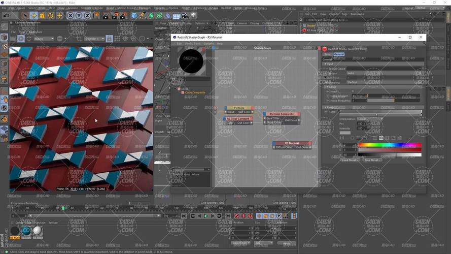Click the Undo arrow icon
This screenshot has width=451, height=254.
[7, 16]
